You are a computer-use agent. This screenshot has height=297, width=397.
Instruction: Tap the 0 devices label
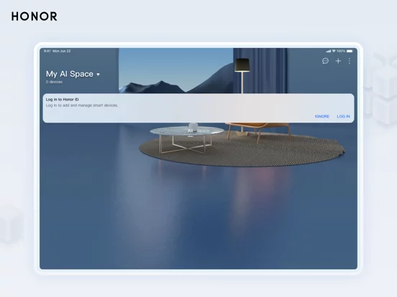click(54, 82)
